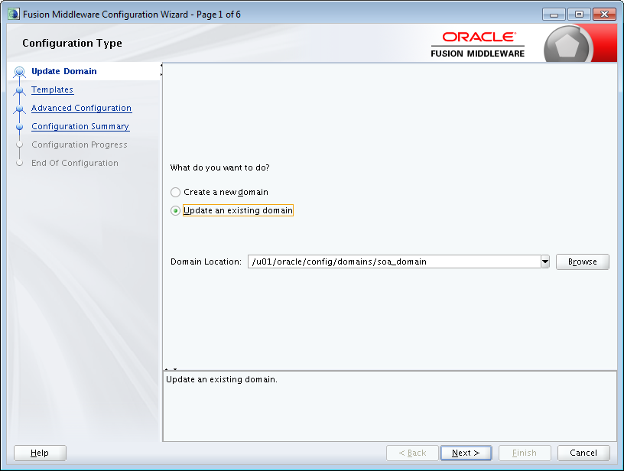Open the Domain Location dropdown list
Screen dimensions: 624x471
click(x=544, y=261)
